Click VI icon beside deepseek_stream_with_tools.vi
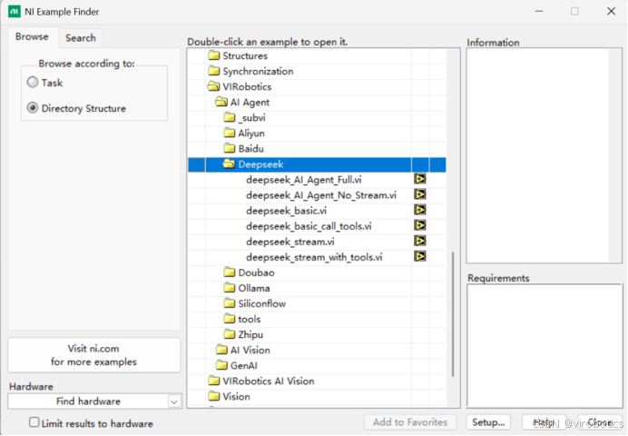Viewport: 628px width, 436px height. [x=420, y=256]
